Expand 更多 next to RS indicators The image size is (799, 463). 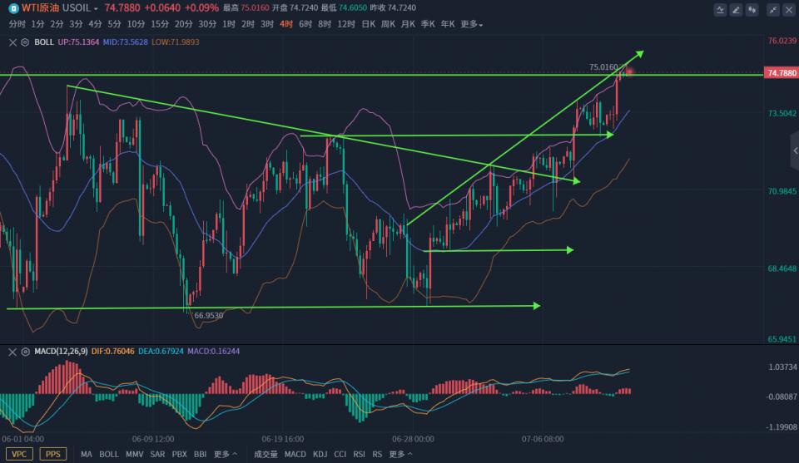click(x=400, y=454)
